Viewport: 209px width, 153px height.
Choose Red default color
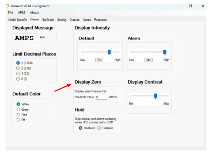[x=22, y=115]
